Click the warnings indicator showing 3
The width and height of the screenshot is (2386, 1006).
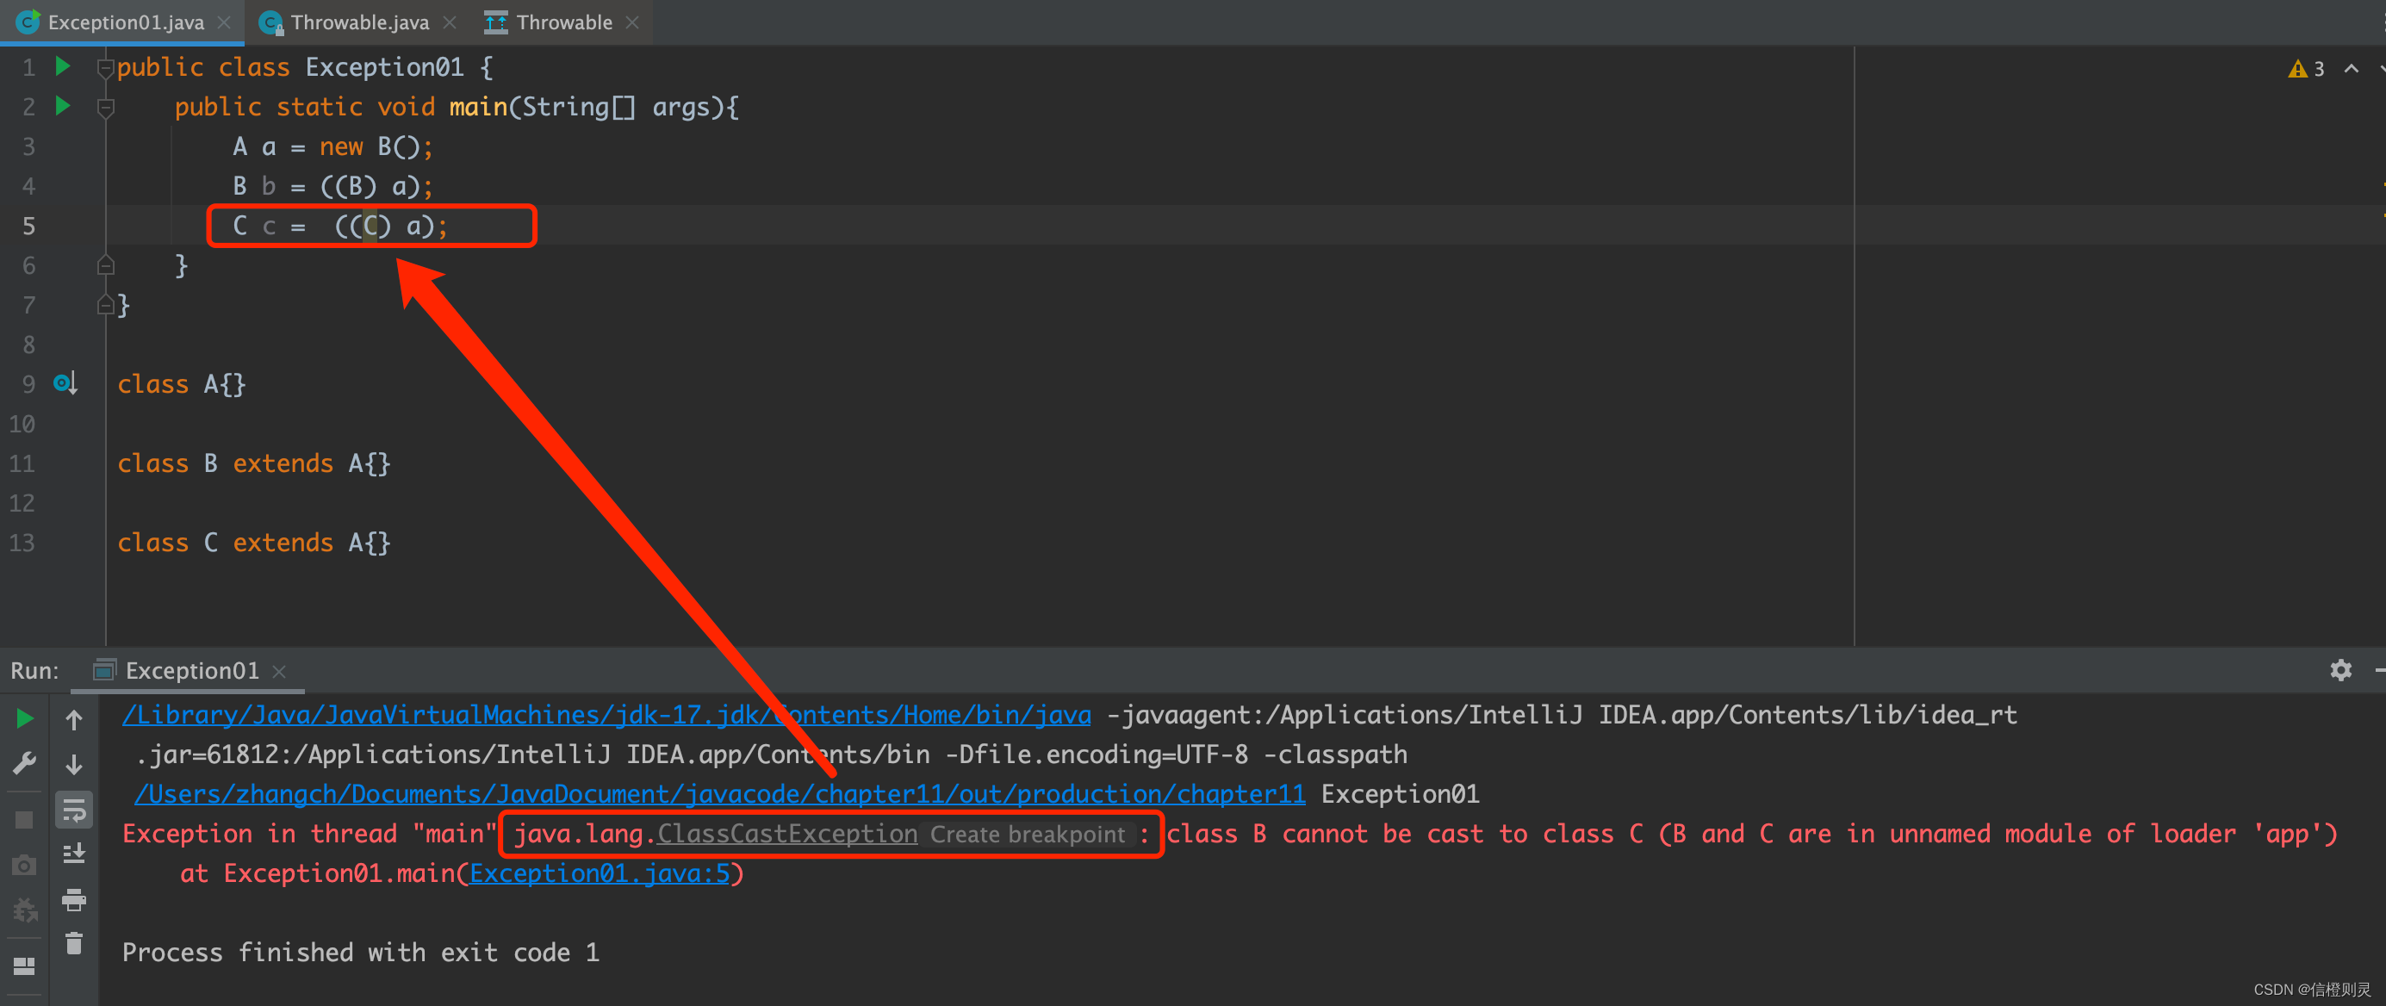click(x=2307, y=69)
